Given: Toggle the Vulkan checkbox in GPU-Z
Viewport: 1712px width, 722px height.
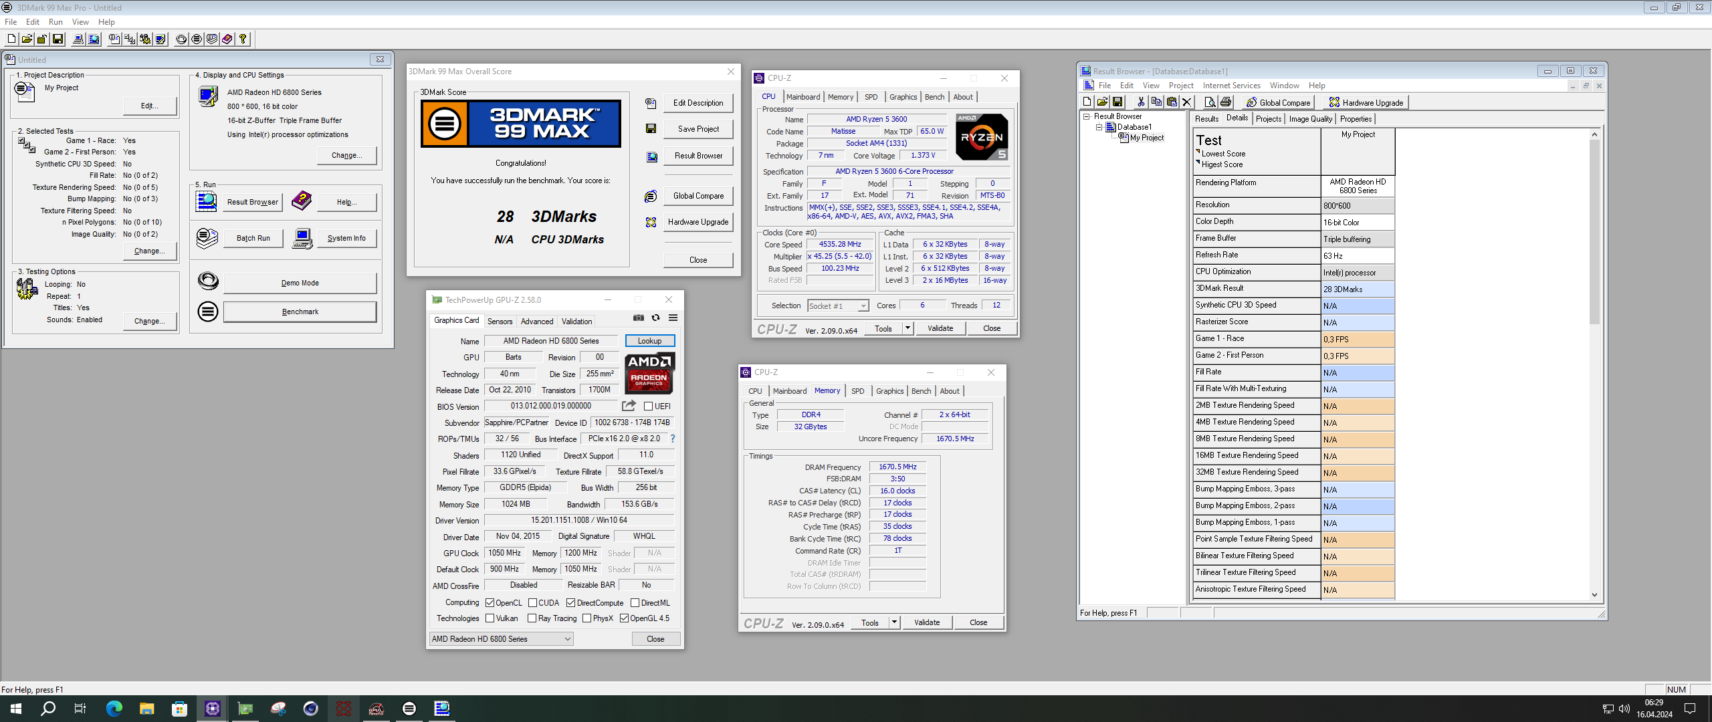Looking at the screenshot, I should pyautogui.click(x=490, y=618).
